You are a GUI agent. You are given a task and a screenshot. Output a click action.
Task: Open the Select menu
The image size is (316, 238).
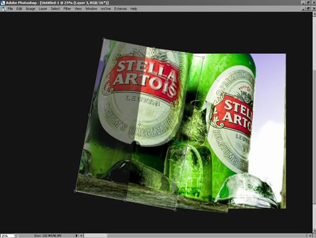55,9
